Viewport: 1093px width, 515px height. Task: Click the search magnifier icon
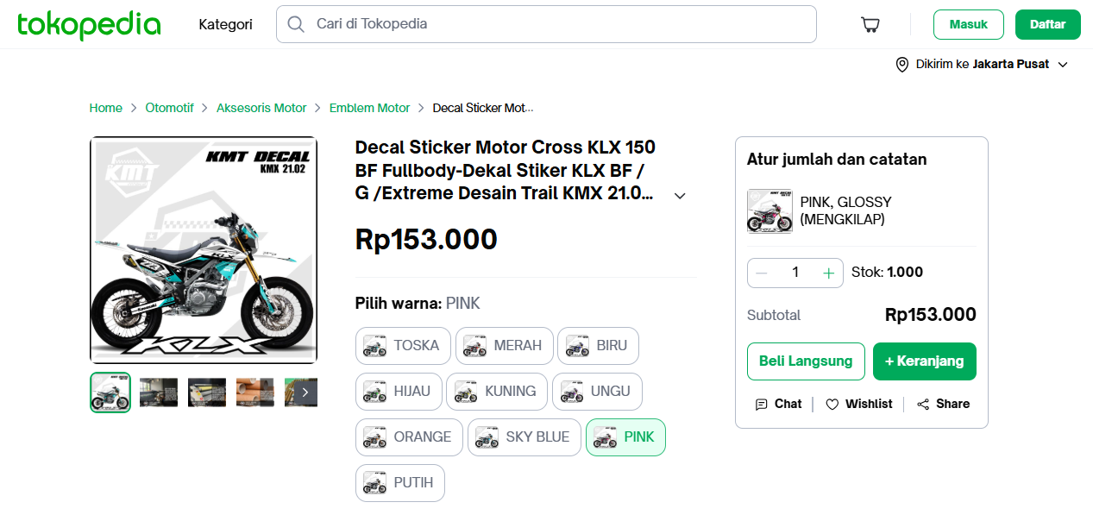[296, 24]
